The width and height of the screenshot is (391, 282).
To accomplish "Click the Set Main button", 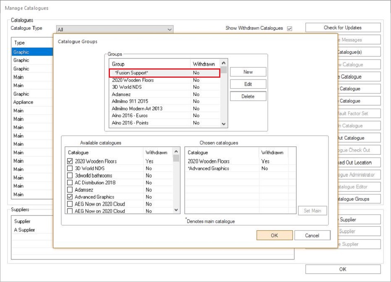I will click(x=312, y=211).
